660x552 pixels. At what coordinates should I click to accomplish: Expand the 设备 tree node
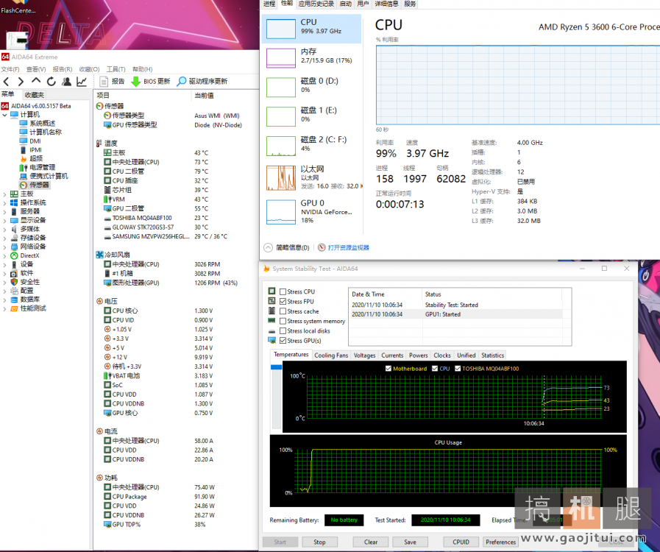point(4,264)
